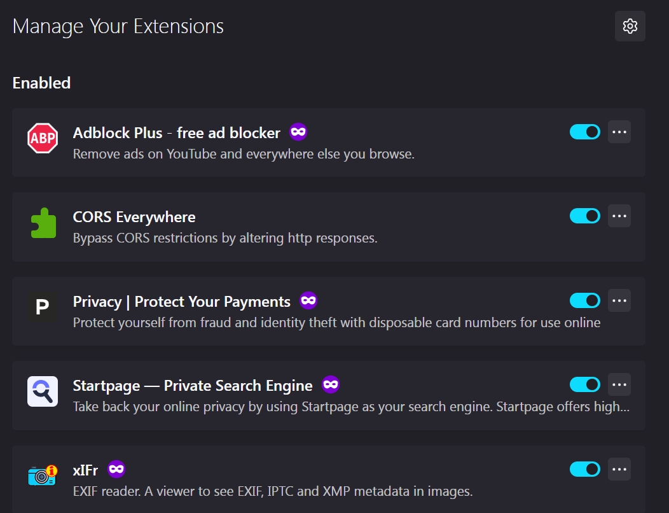Click private browsing badge next to Adblock Plus

[x=298, y=132]
